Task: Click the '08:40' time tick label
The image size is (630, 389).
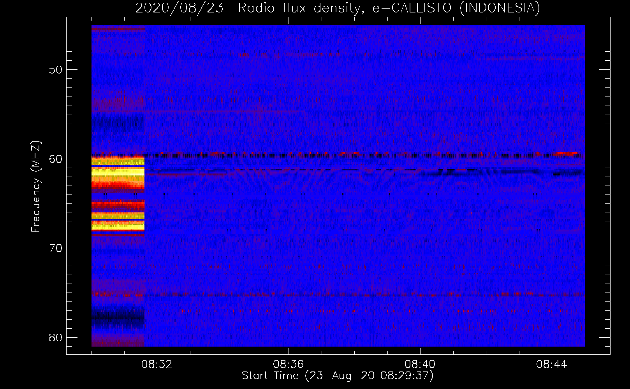Action: coord(420,364)
